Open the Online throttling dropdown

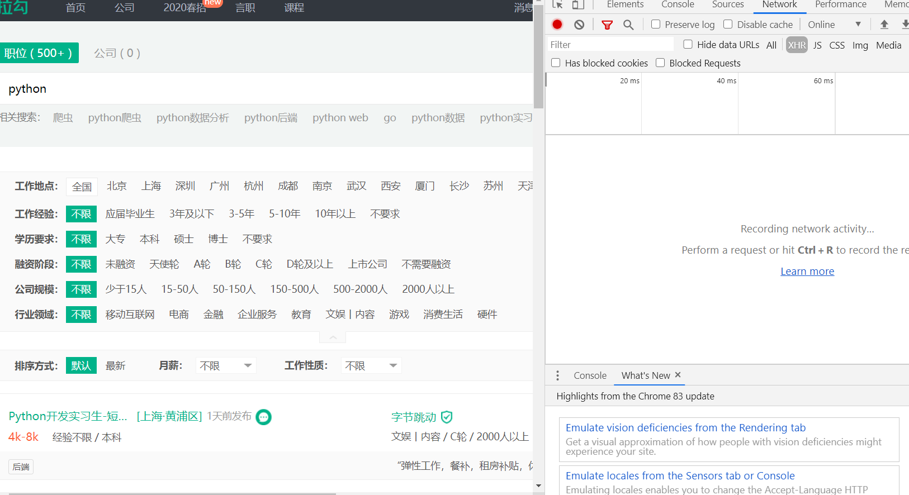[x=834, y=25]
